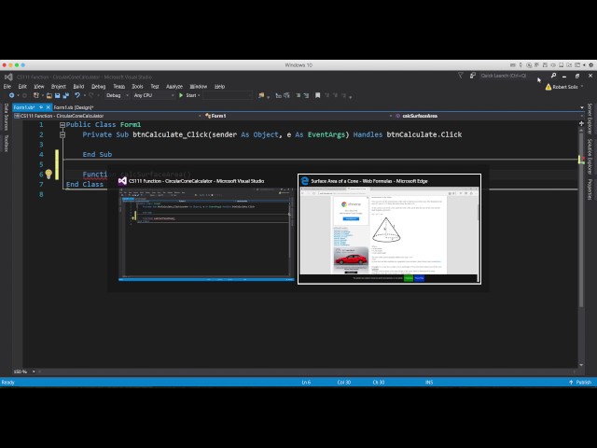Click the Start debugging play icon
The height and width of the screenshot is (448, 597).
click(182, 95)
